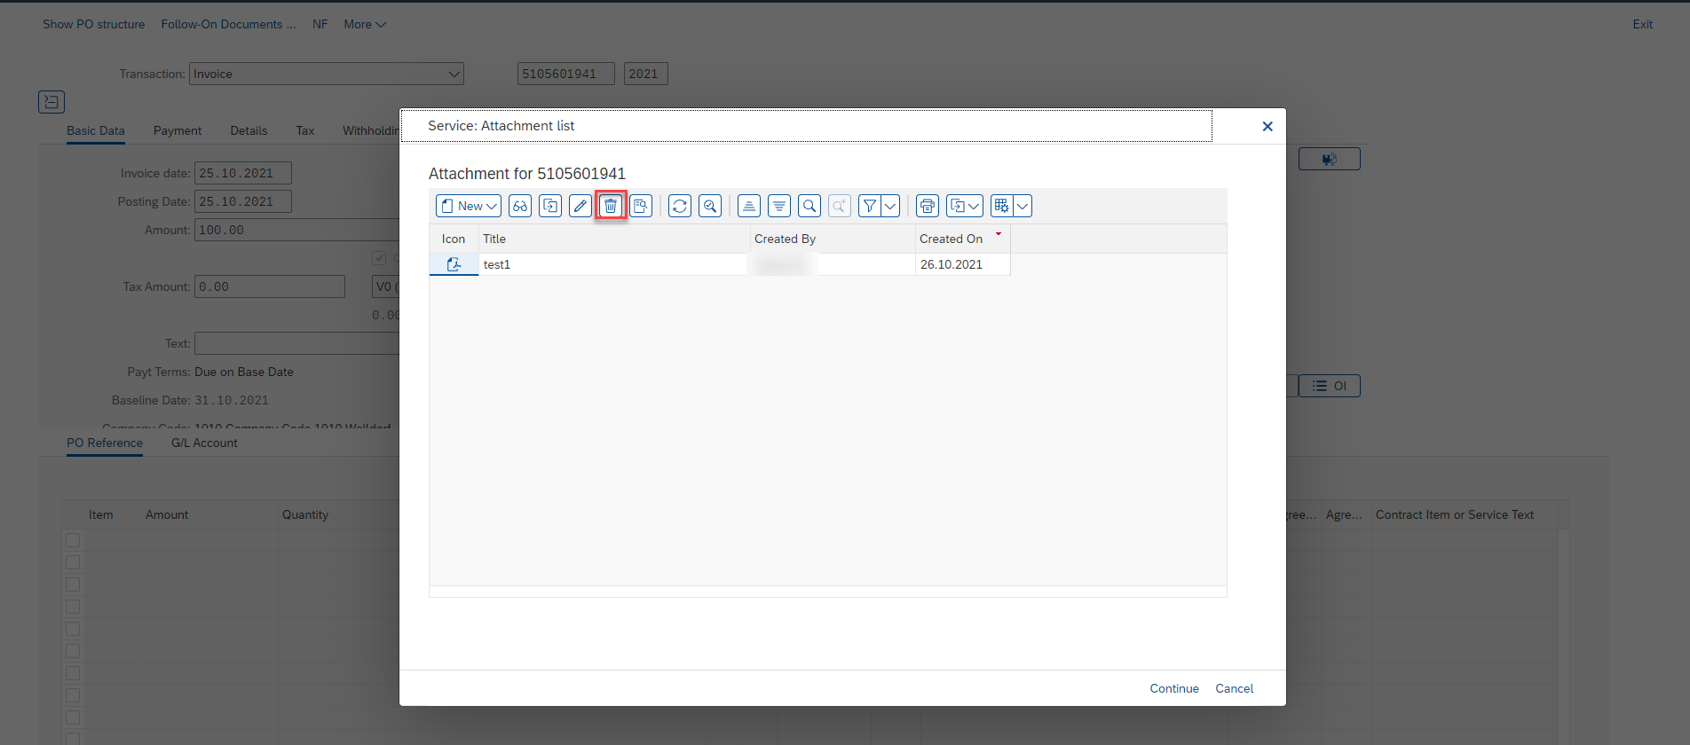Click the details magnifier with checkmark icon
Image resolution: width=1690 pixels, height=745 pixels.
(x=710, y=206)
